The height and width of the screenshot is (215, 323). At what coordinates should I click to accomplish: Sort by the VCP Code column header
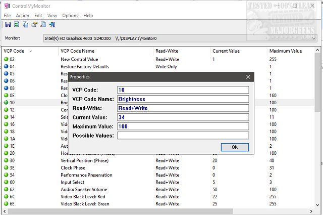[14, 51]
